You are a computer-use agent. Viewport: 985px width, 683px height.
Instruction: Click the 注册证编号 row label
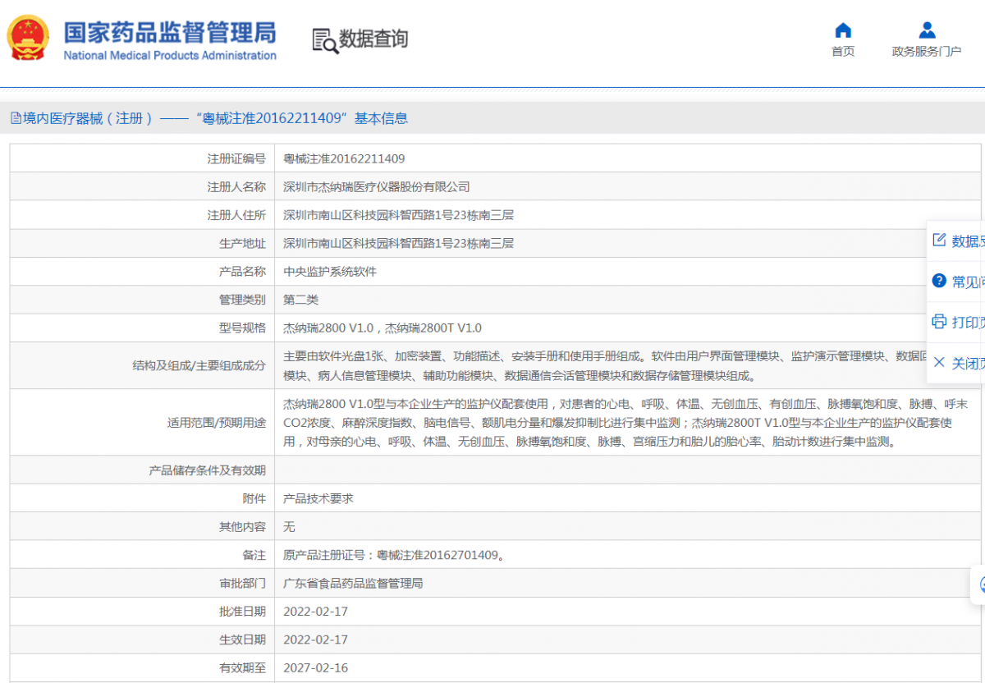236,158
